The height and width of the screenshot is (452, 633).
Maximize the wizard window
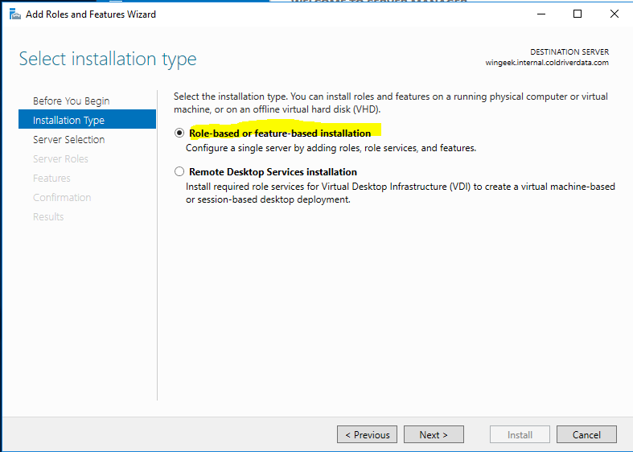(x=578, y=14)
